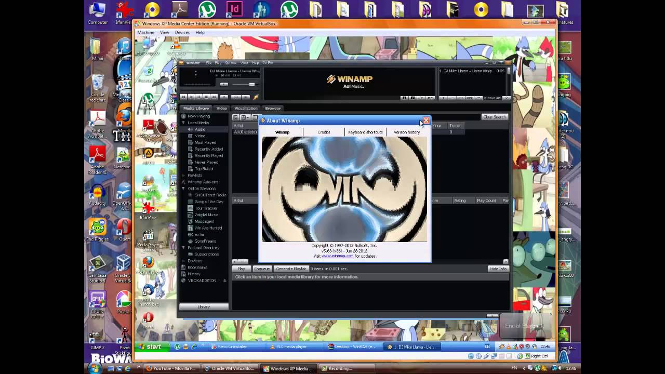Open Bookmarks in the library tree

pyautogui.click(x=197, y=267)
